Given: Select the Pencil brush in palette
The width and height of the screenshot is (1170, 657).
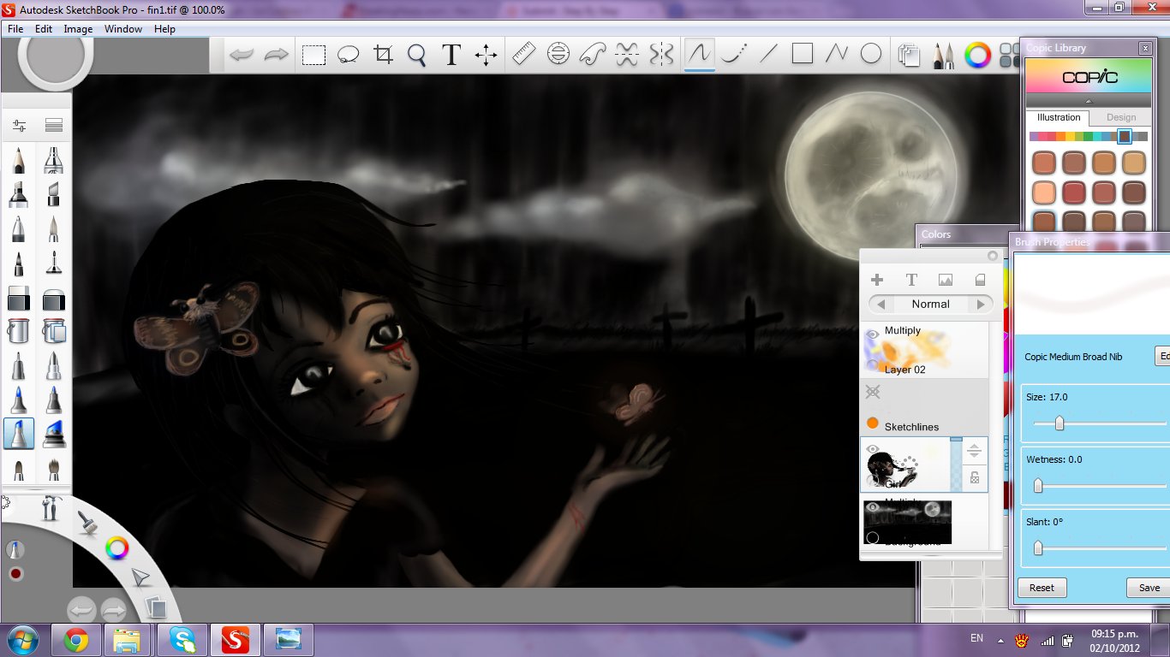Looking at the screenshot, I should pos(19,160).
